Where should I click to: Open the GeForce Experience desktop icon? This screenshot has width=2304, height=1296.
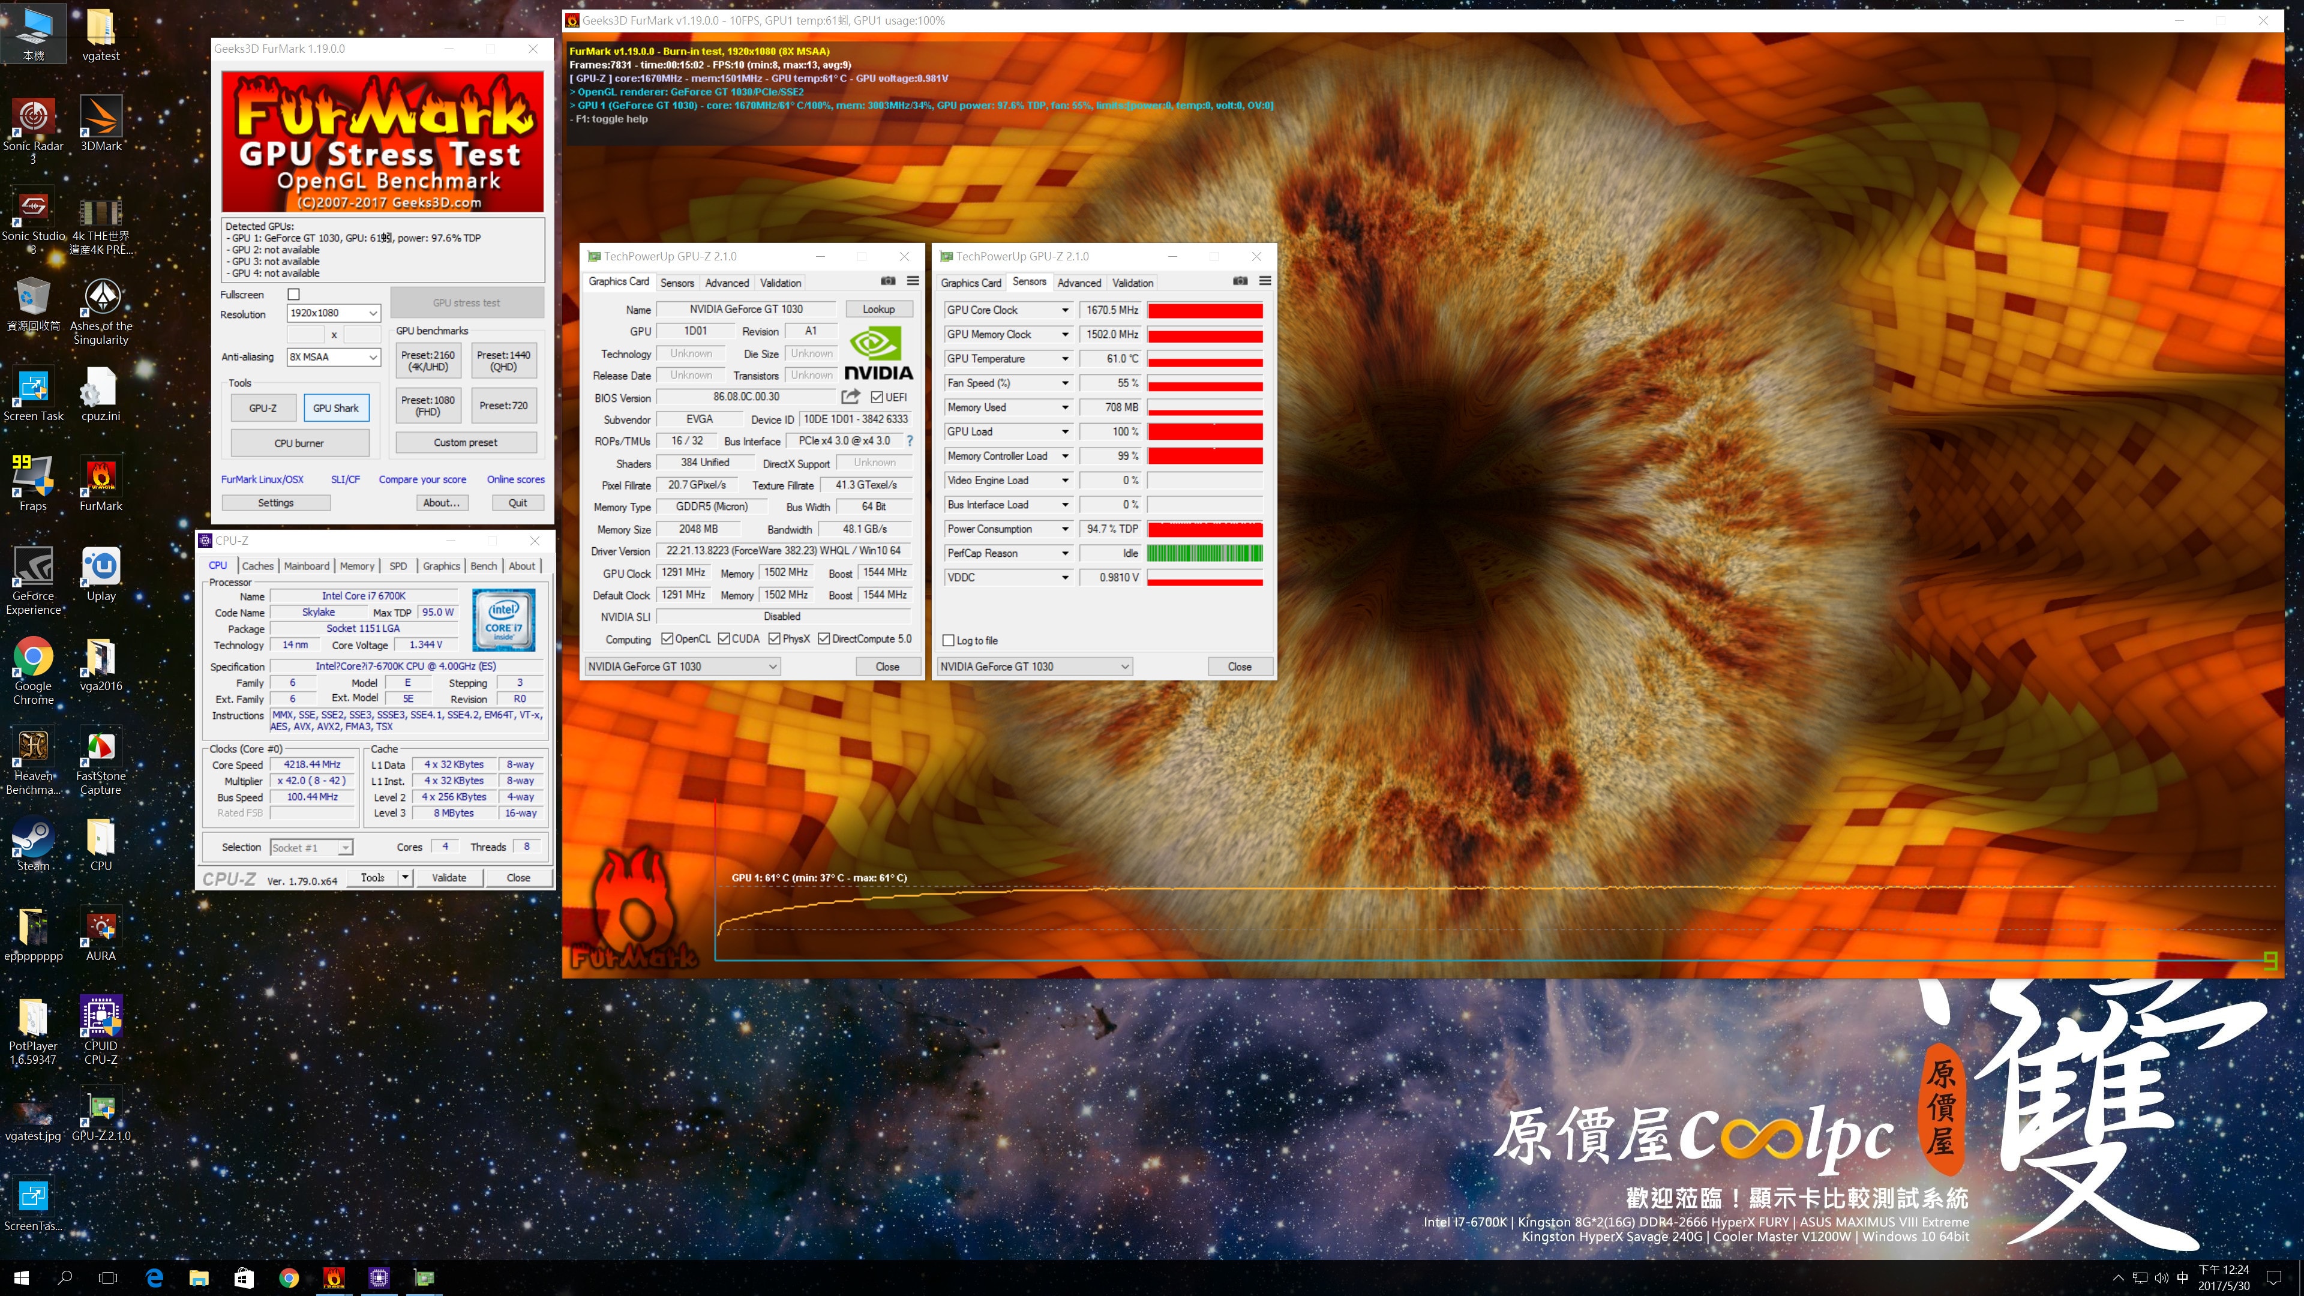click(33, 580)
